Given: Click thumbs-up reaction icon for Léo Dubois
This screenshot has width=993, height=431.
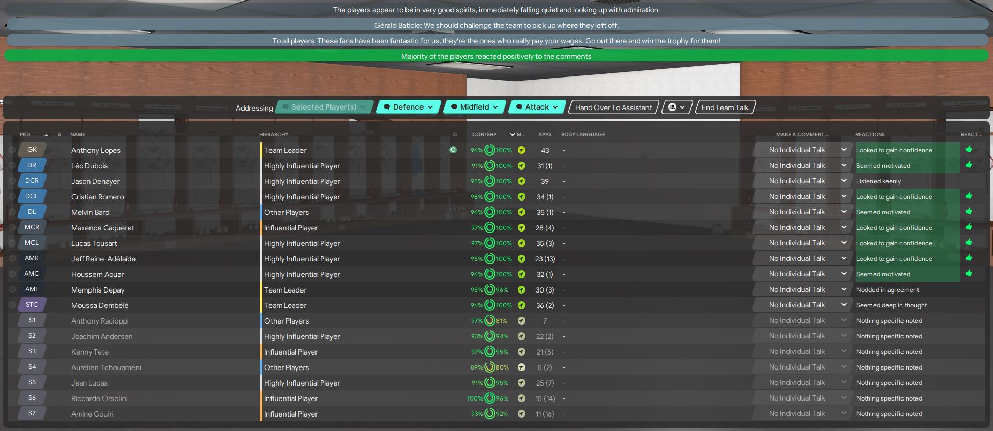Looking at the screenshot, I should pyautogui.click(x=968, y=165).
